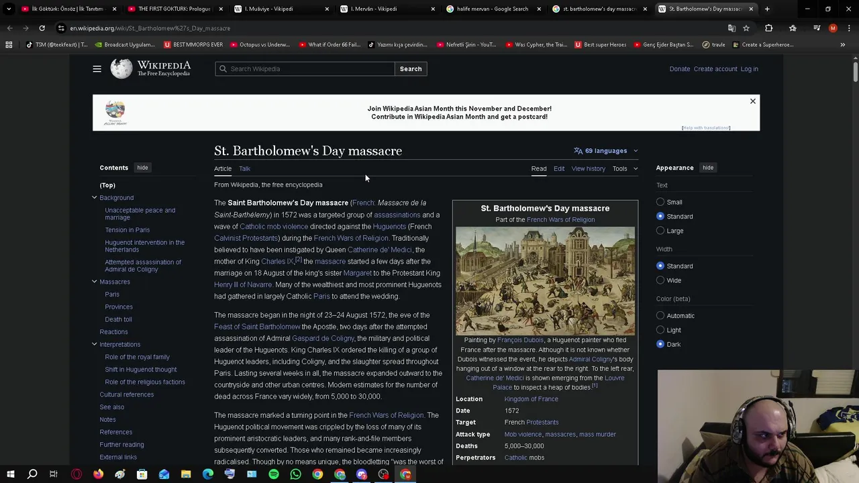This screenshot has height=483, width=859.
Task: Hide the Appearance panel
Action: pos(708,168)
